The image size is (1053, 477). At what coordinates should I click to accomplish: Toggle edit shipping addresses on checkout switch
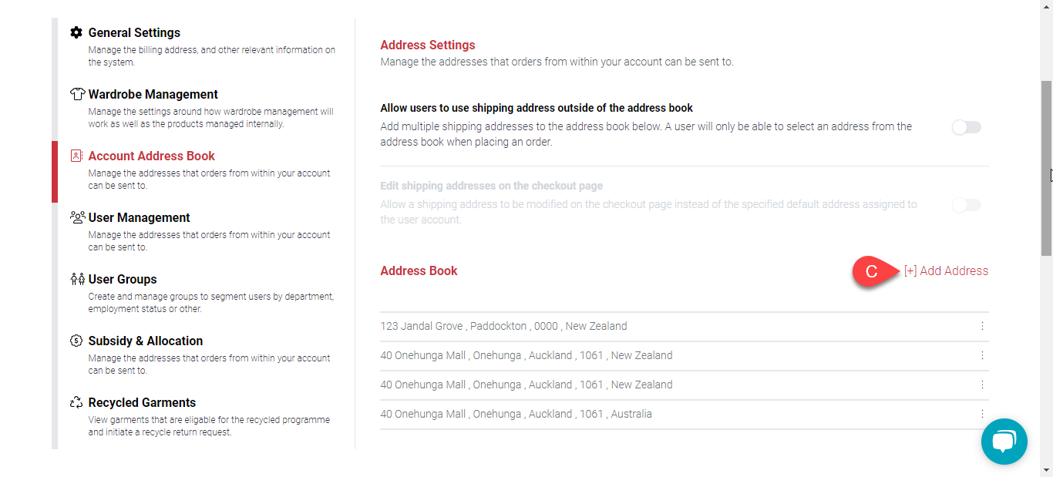(966, 205)
